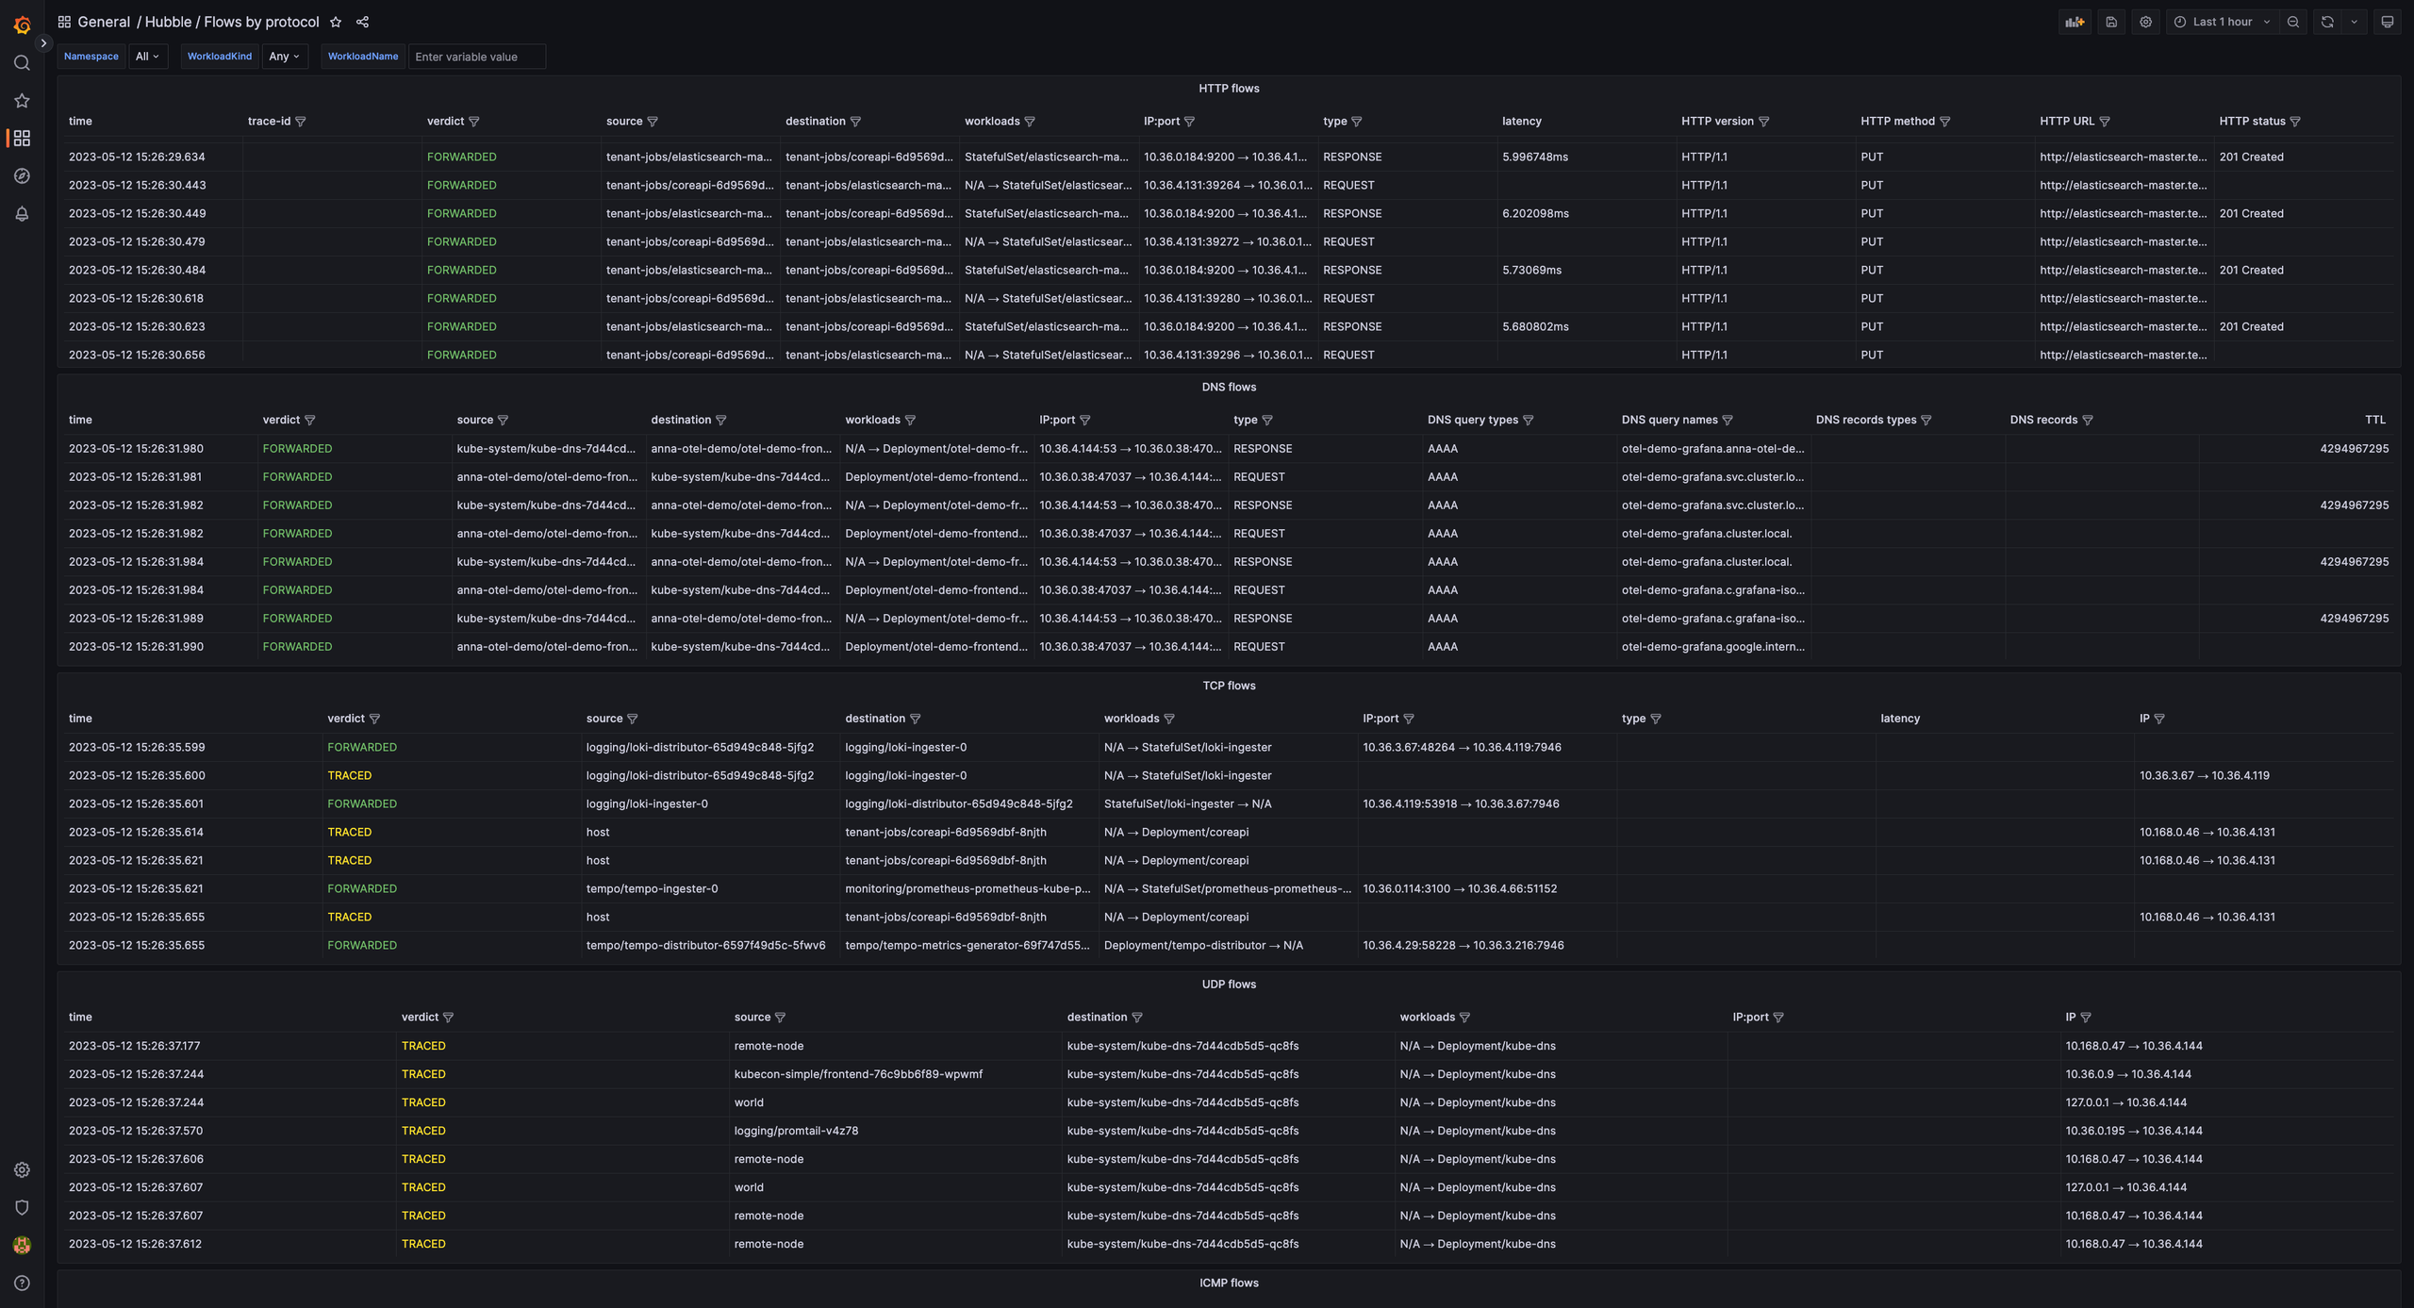Open Alerting bell in the sidebar
This screenshot has height=1308, width=2414.
tap(22, 214)
